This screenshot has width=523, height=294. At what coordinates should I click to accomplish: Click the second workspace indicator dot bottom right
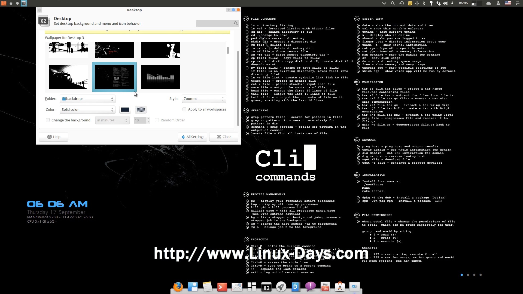point(468,275)
